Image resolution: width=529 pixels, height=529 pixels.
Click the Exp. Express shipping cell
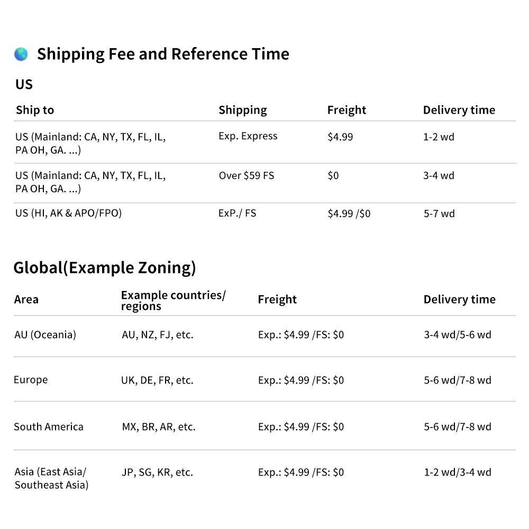coord(248,136)
